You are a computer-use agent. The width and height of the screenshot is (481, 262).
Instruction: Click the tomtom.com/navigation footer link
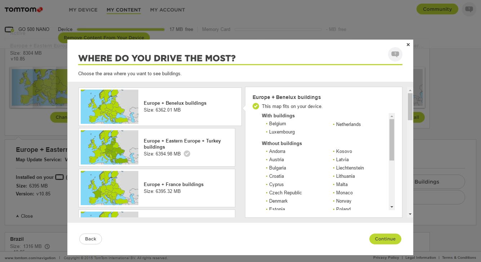point(30,258)
